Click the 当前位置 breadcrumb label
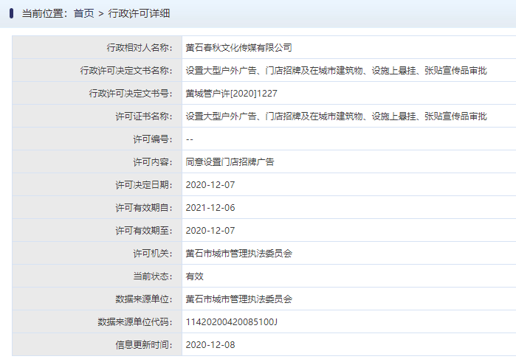 44,13
